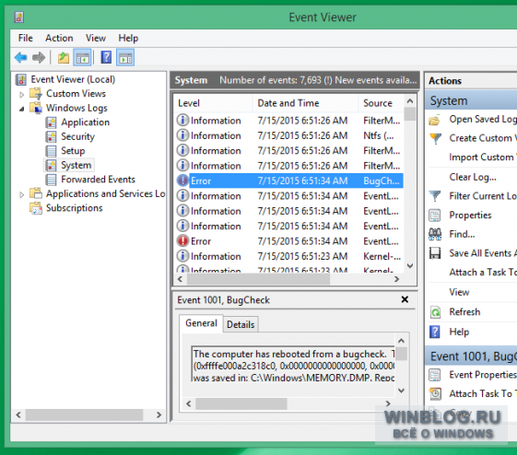Open the View submenu in Actions

coord(459,292)
